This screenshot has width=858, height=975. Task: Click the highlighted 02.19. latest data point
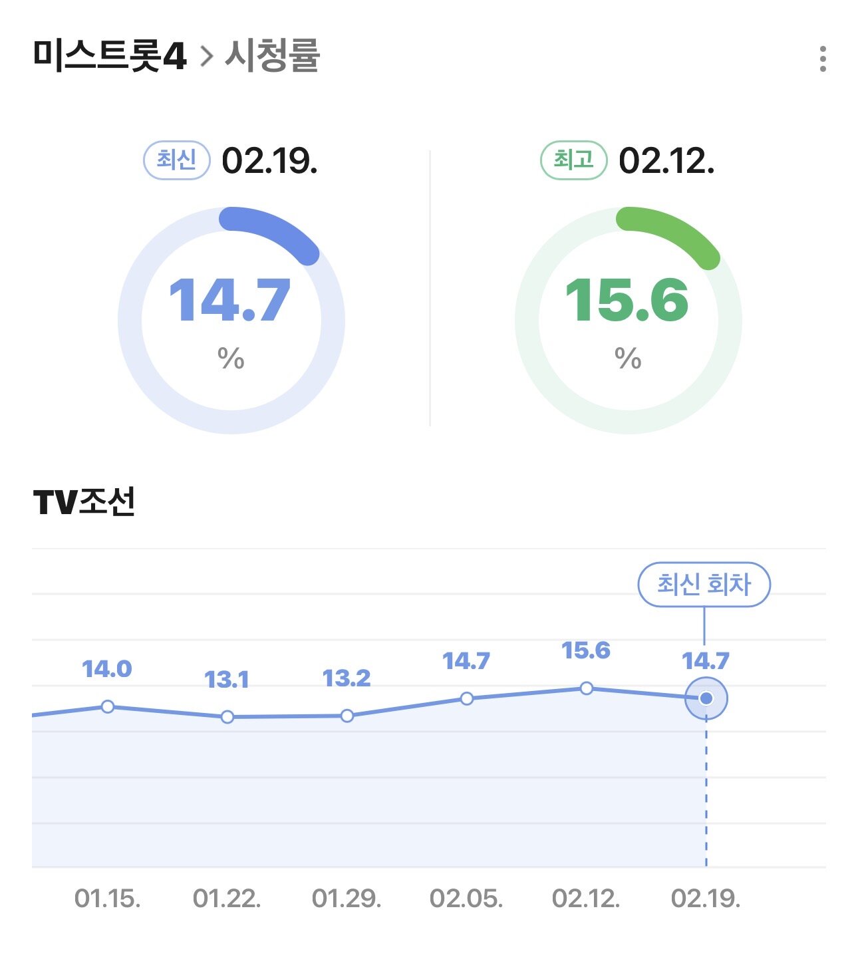coord(706,698)
